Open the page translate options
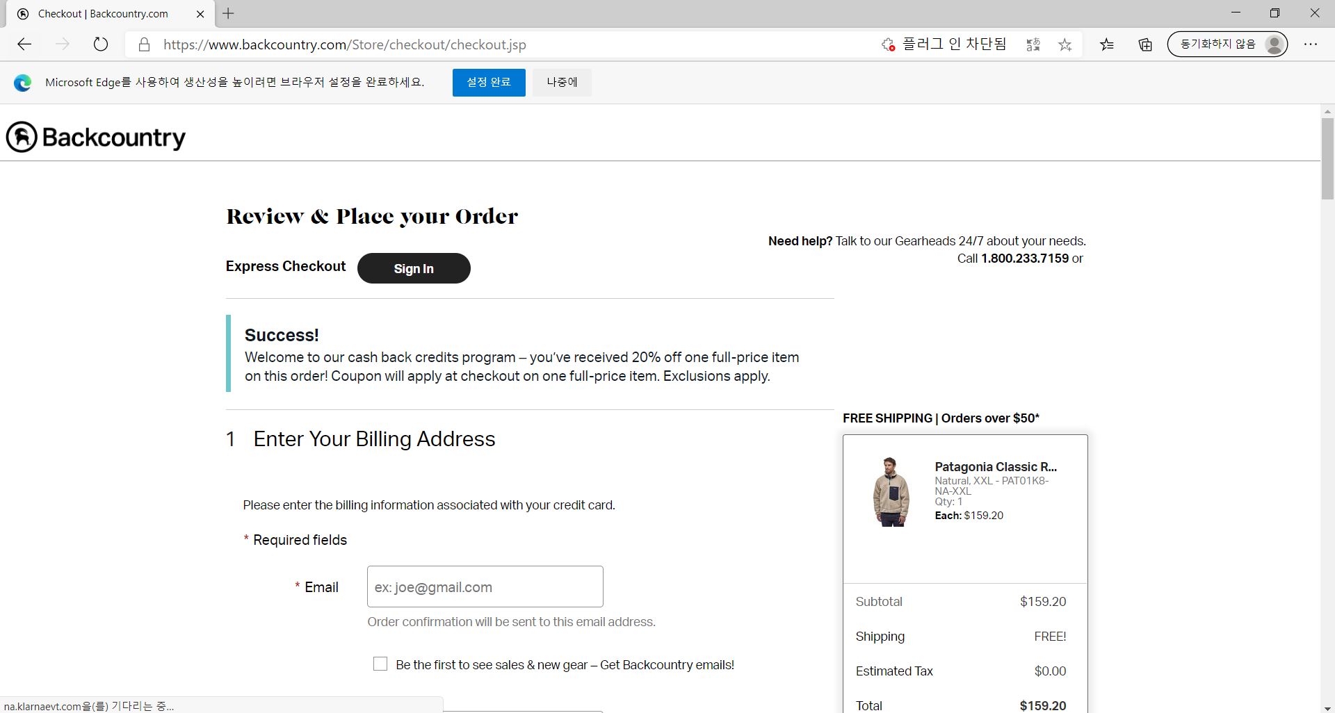 [1033, 44]
